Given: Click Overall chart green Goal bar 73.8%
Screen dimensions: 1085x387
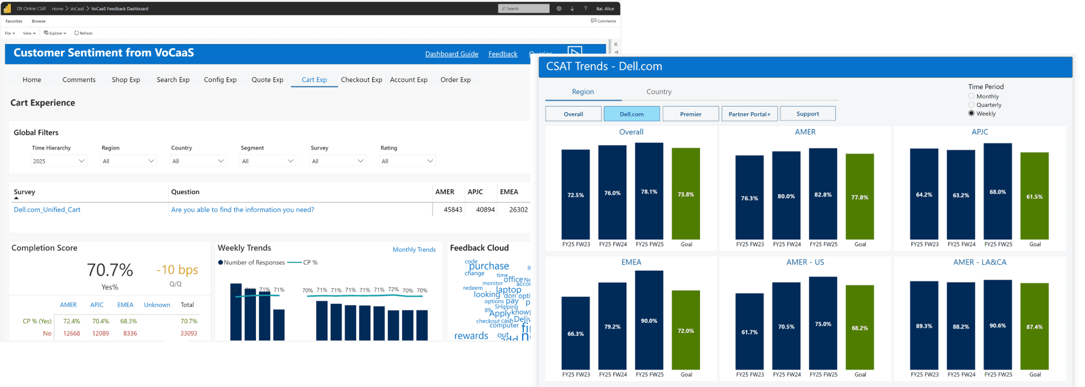Looking at the screenshot, I should pos(686,194).
